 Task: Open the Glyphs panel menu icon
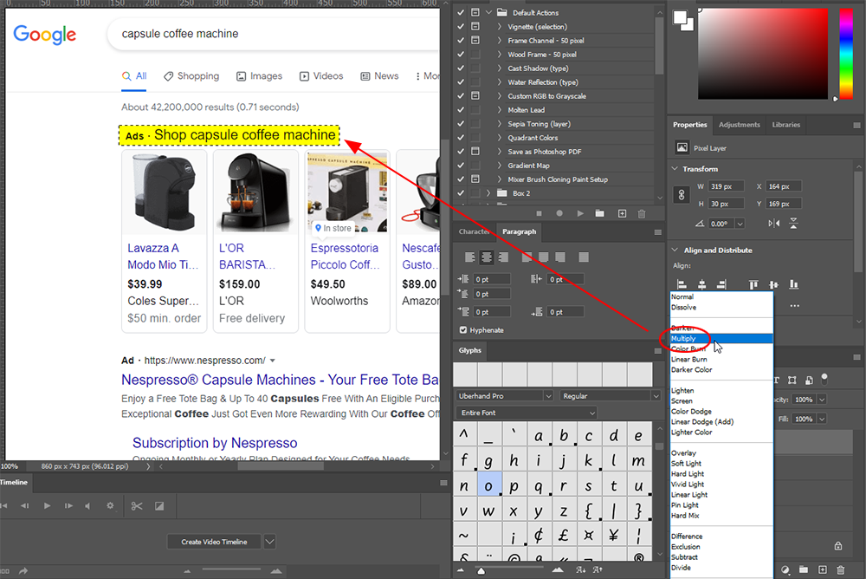[x=658, y=351]
